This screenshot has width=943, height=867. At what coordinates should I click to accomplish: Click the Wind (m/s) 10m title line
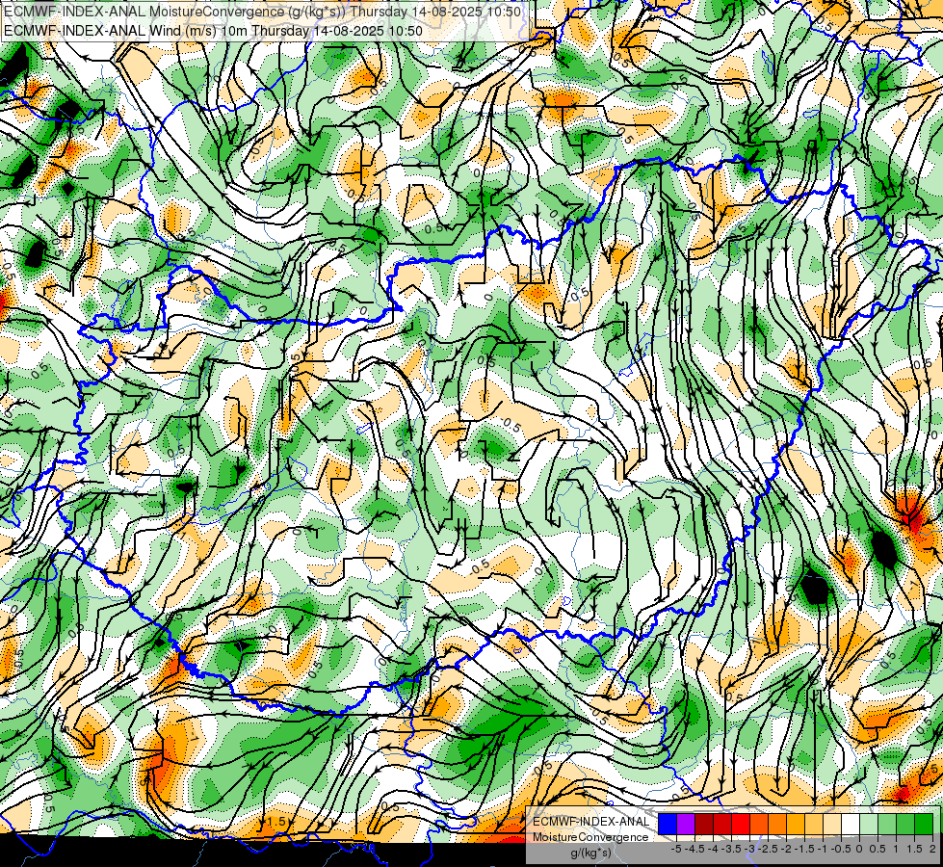click(x=213, y=31)
